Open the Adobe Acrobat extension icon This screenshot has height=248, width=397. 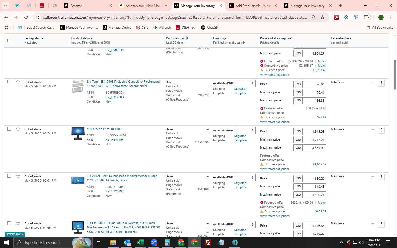coord(336,17)
